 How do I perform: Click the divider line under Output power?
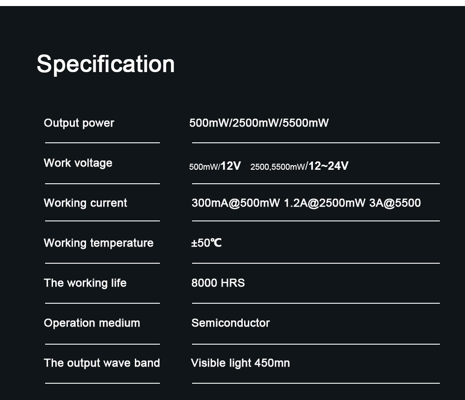[x=102, y=143]
